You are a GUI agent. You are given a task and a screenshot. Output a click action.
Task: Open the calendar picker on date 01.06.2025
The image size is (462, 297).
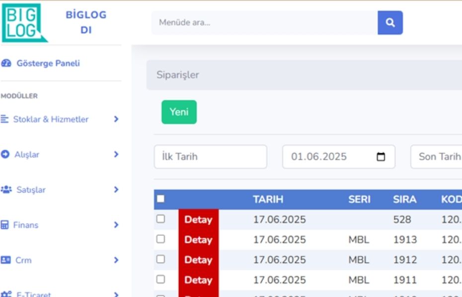(381, 157)
